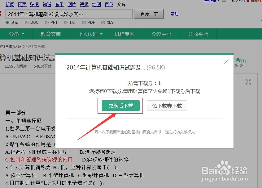The width and height of the screenshot is (262, 188).
Task: Go to 地图 link in top navigation
Action: [x=97, y=5]
